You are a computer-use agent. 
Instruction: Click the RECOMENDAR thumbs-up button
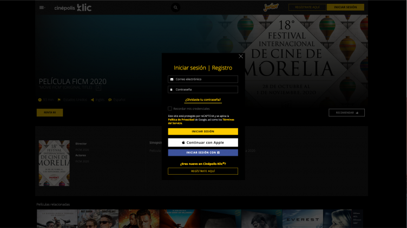coord(346,113)
